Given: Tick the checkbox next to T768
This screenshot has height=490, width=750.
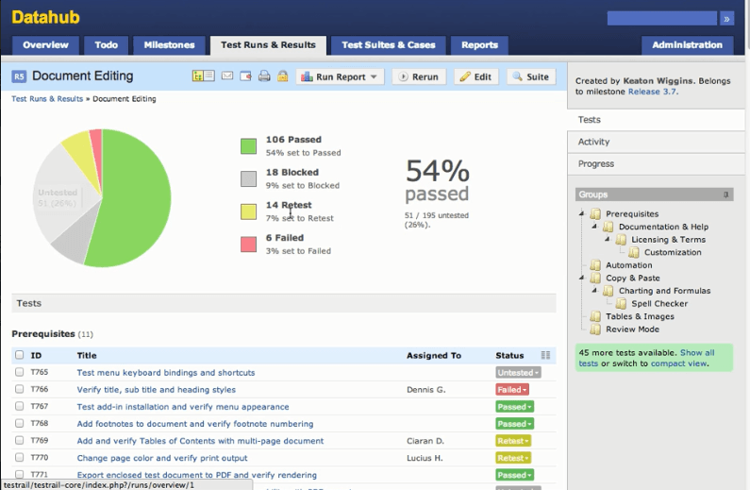Looking at the screenshot, I should pos(20,424).
